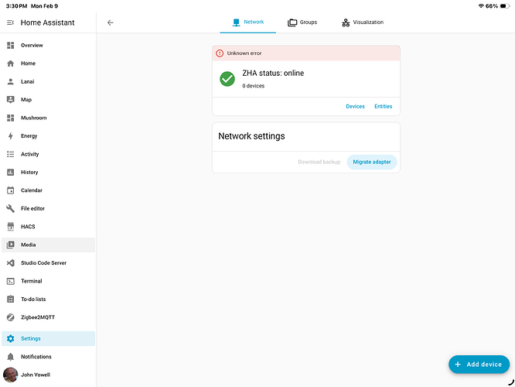This screenshot has width=515, height=387.
Task: Open the Notifications panel
Action: click(x=36, y=357)
